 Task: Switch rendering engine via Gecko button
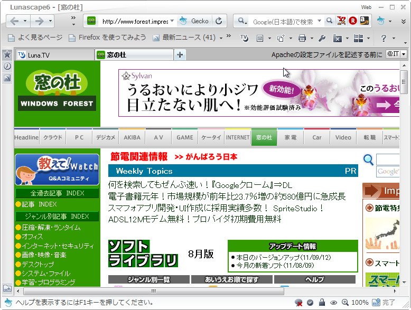click(x=194, y=21)
